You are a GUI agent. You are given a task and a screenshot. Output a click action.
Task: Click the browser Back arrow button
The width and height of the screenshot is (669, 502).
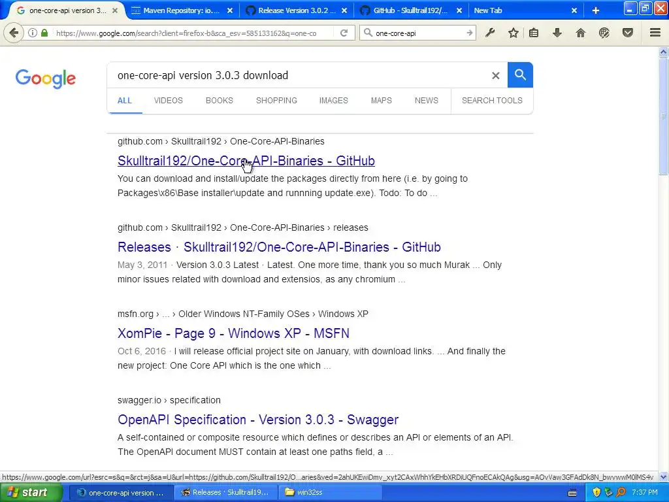[x=14, y=33]
